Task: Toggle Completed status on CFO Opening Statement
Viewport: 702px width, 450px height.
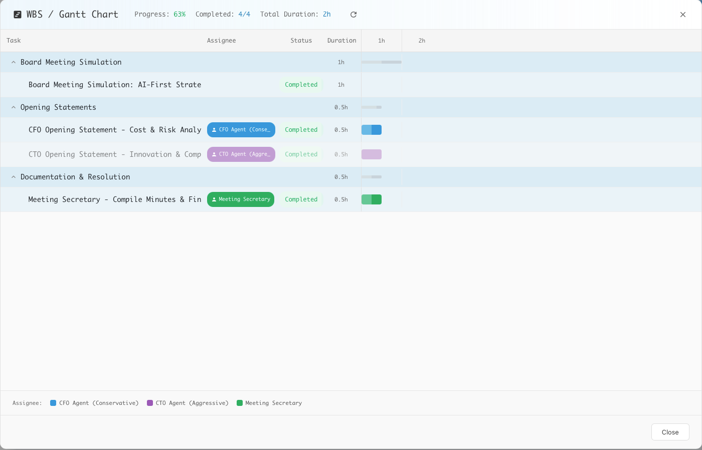Action: tap(301, 130)
